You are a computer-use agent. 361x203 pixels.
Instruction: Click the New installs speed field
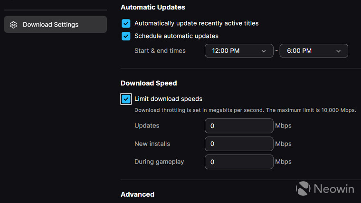pos(239,144)
